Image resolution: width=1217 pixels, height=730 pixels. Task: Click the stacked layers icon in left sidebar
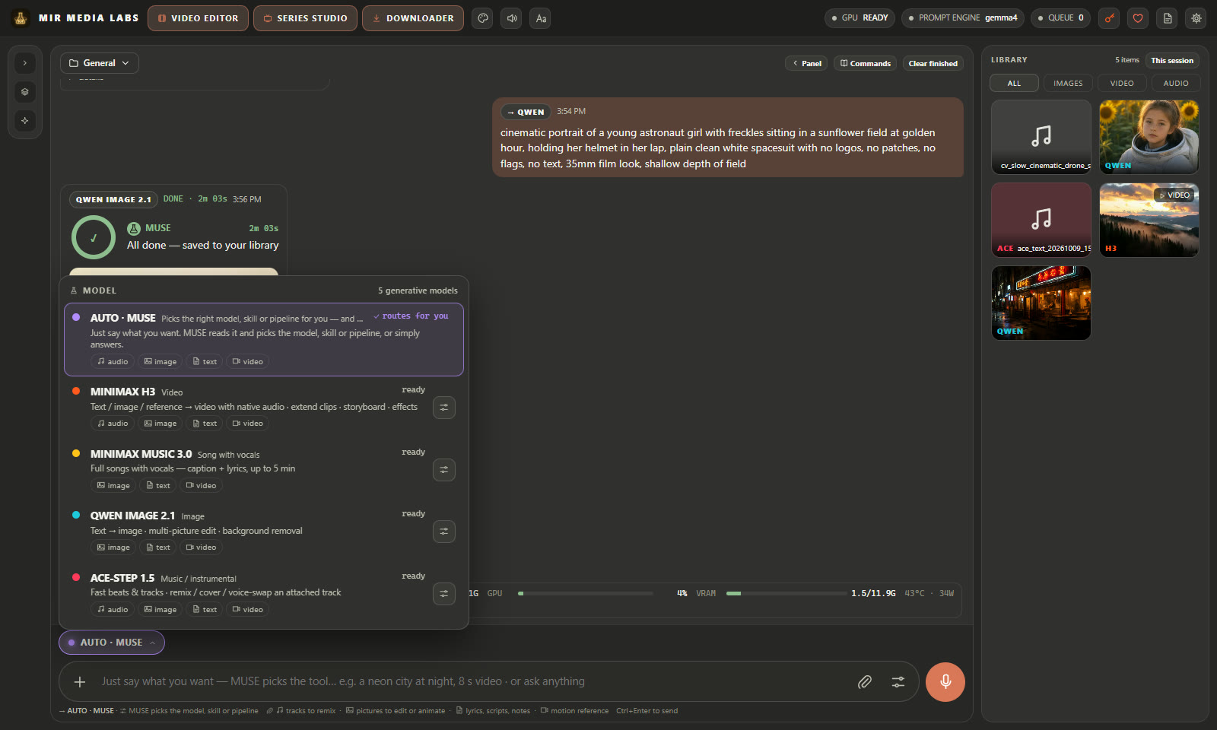pyautogui.click(x=25, y=92)
